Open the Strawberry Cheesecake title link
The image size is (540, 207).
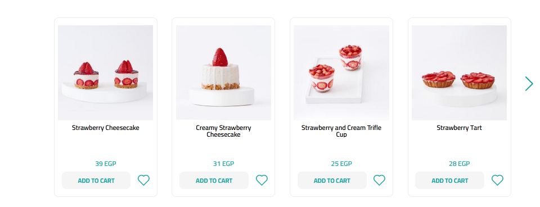pyautogui.click(x=105, y=128)
